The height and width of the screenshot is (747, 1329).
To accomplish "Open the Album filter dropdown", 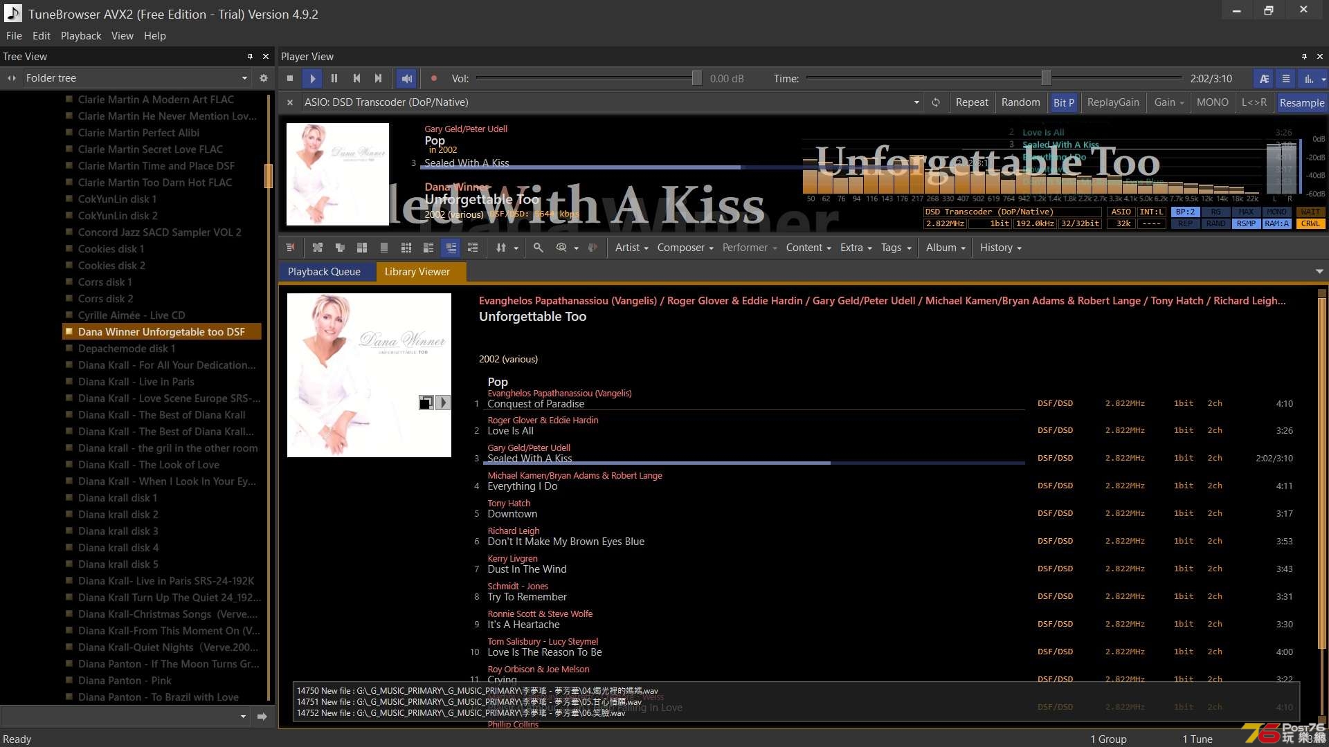I will 944,246.
